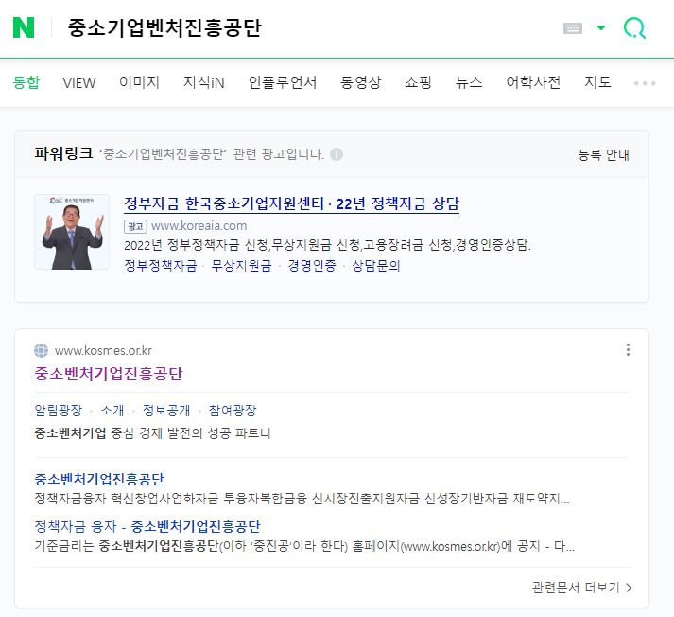674x617 pixels.
Task: Open the result options vertical dots menu
Action: pyautogui.click(x=628, y=349)
